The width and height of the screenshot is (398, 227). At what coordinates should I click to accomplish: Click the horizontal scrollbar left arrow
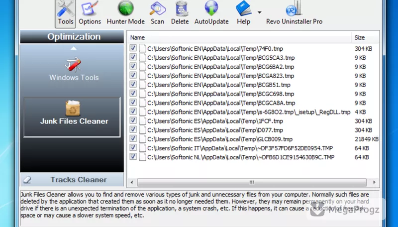point(132,182)
